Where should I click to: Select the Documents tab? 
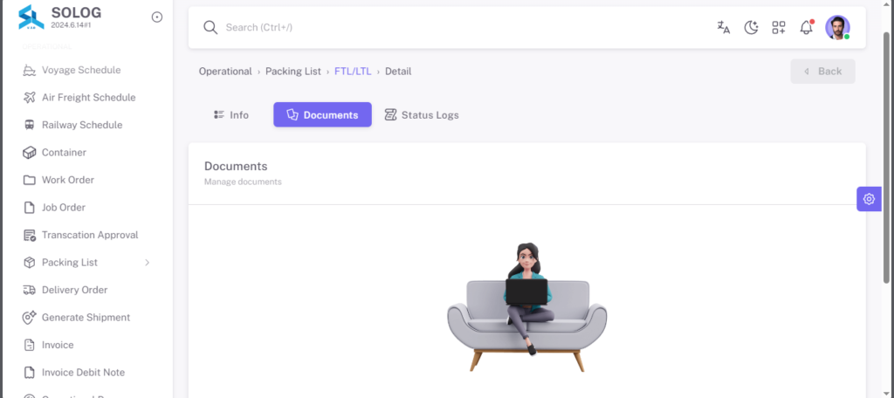(322, 114)
